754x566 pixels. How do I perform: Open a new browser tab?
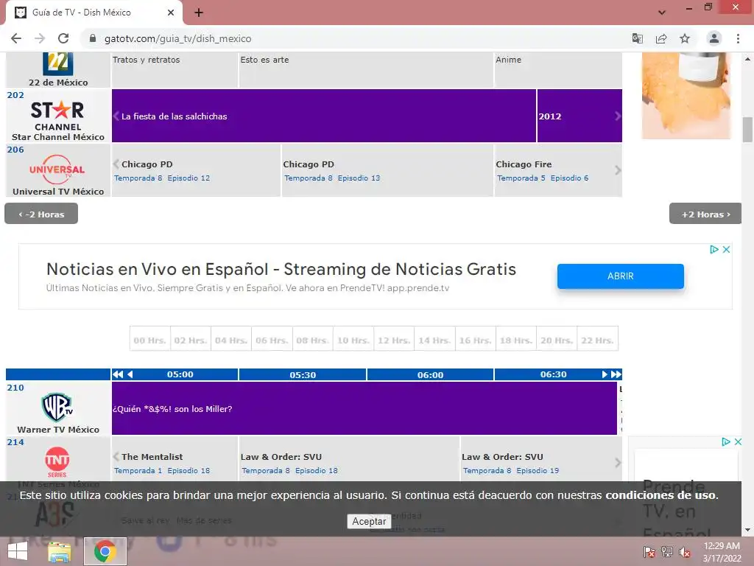(x=199, y=13)
